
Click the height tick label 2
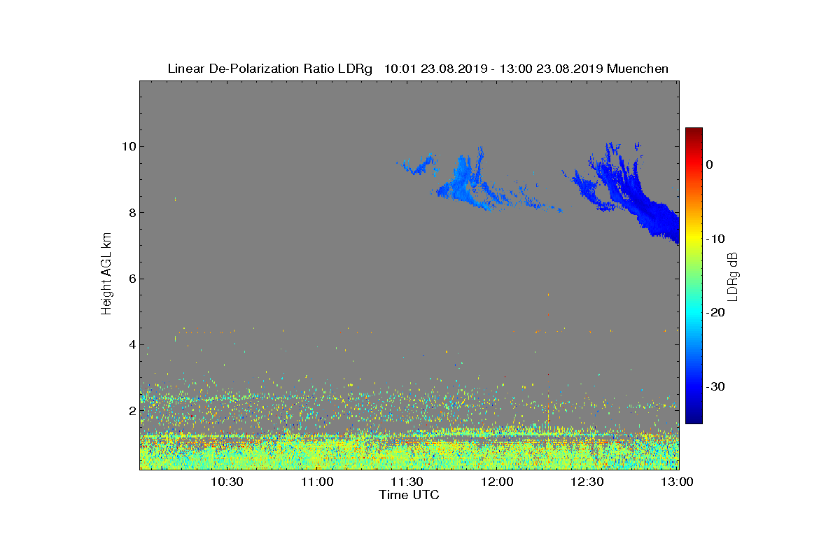tap(131, 411)
